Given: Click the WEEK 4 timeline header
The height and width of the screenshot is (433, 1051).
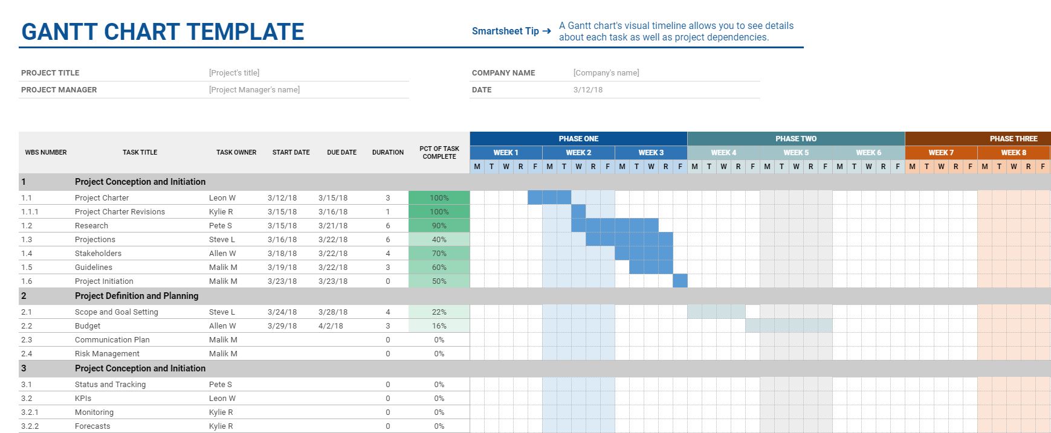Looking at the screenshot, I should click(723, 153).
